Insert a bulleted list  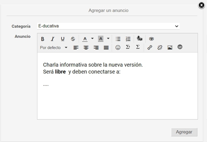[118, 39]
